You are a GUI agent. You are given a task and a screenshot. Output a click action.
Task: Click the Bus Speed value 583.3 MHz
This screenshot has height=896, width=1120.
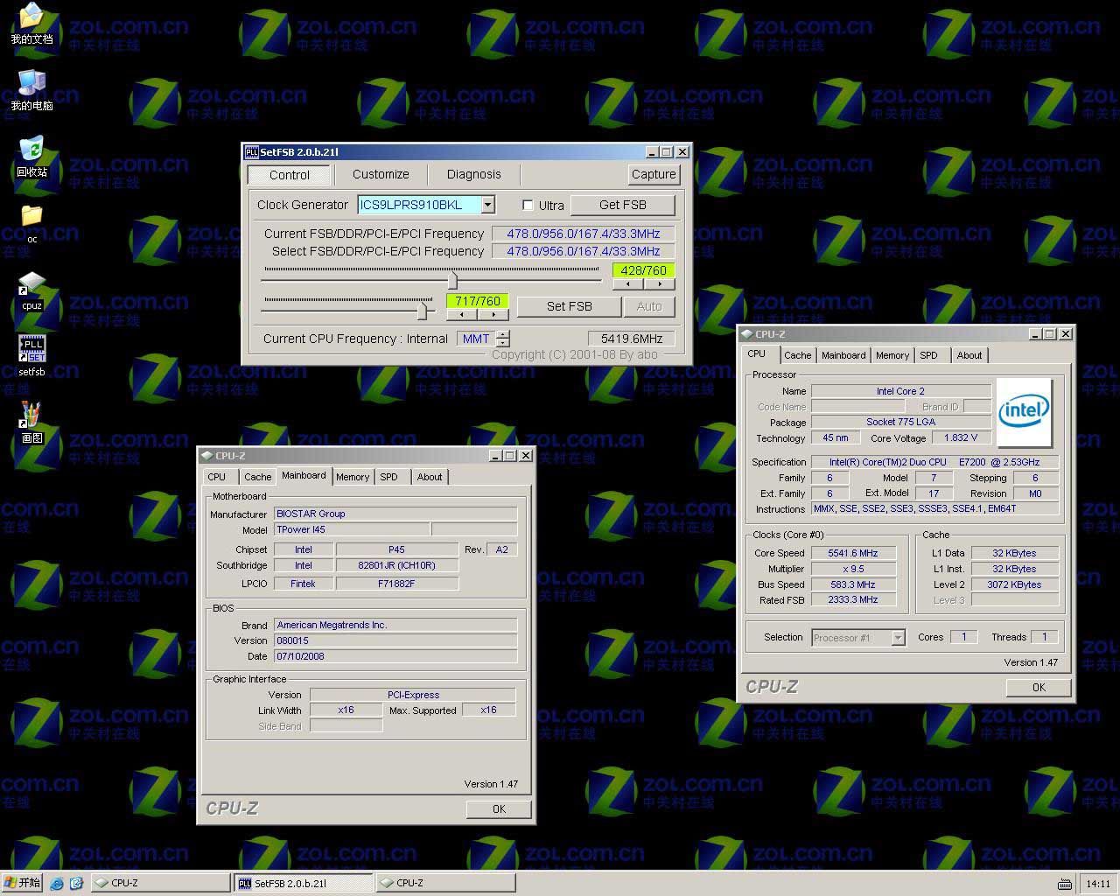[x=852, y=584]
